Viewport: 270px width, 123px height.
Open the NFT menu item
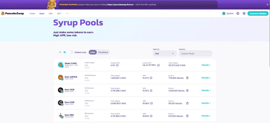(x=59, y=13)
